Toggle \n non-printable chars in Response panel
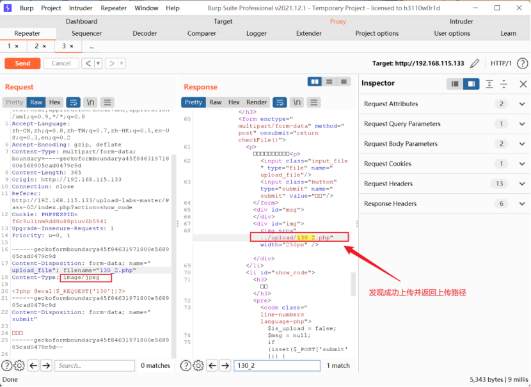The image size is (531, 387). coord(297,102)
